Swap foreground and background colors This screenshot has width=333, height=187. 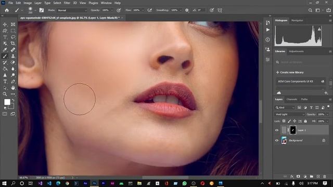[13, 100]
